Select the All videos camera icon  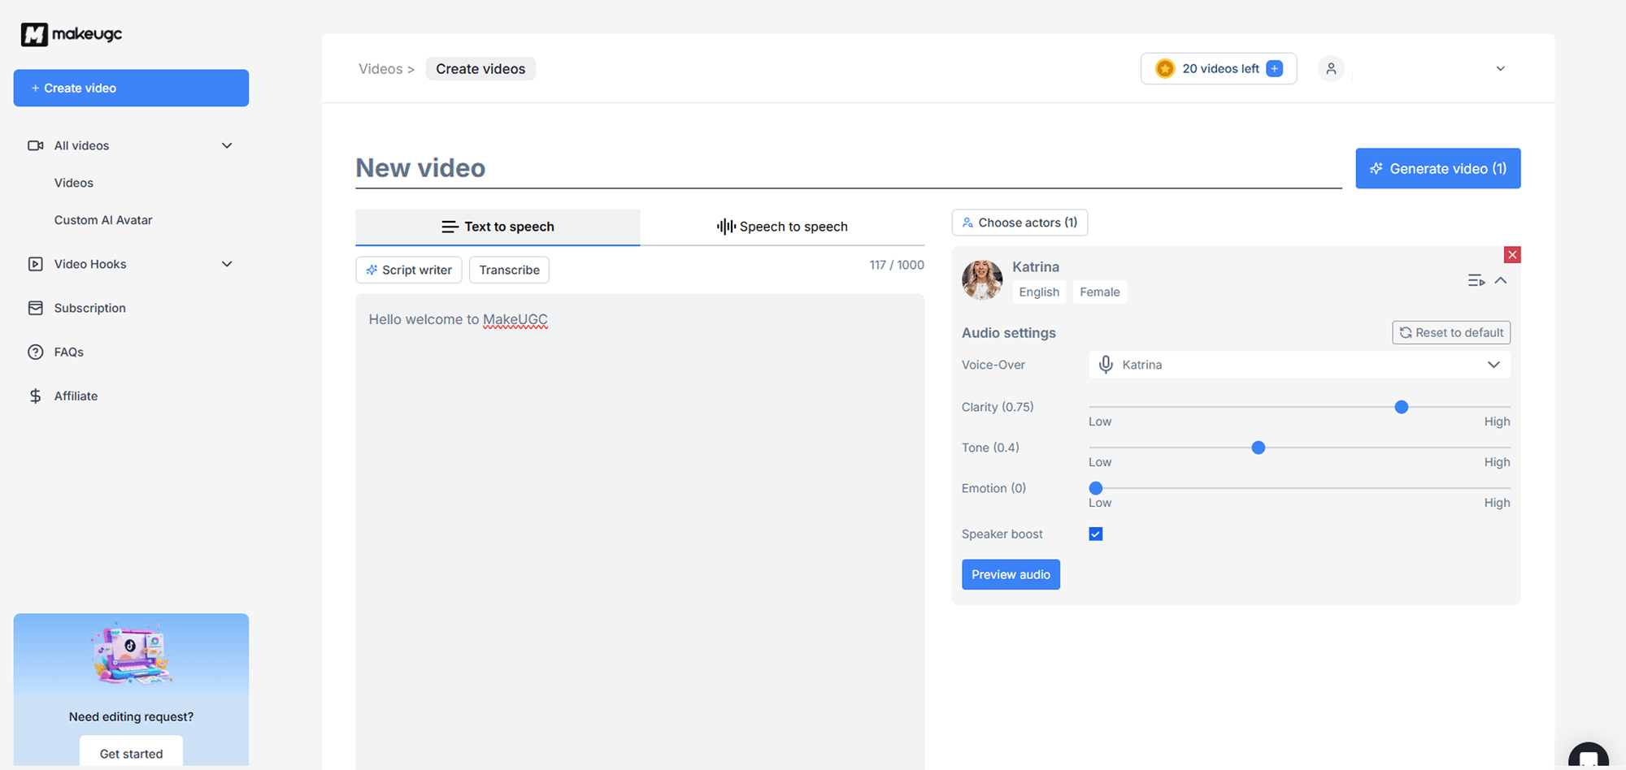[x=35, y=145]
